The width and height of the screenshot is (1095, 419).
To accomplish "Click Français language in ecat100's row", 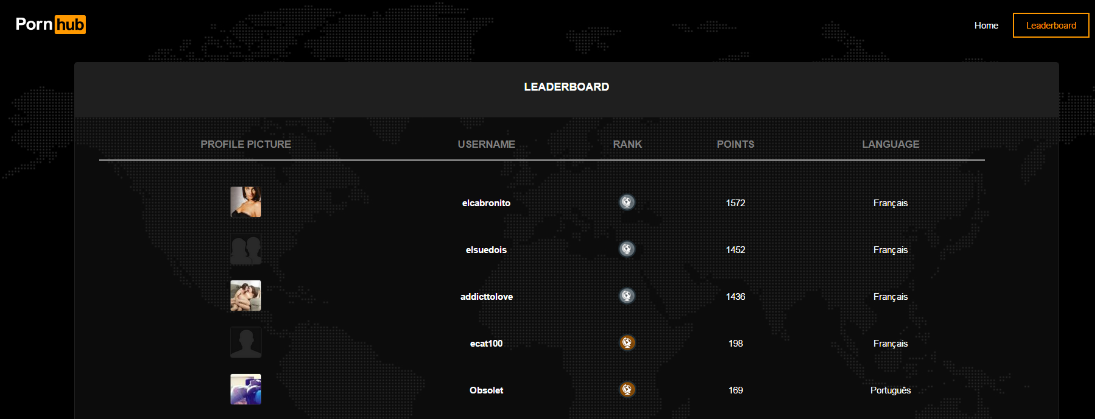I will [x=891, y=344].
